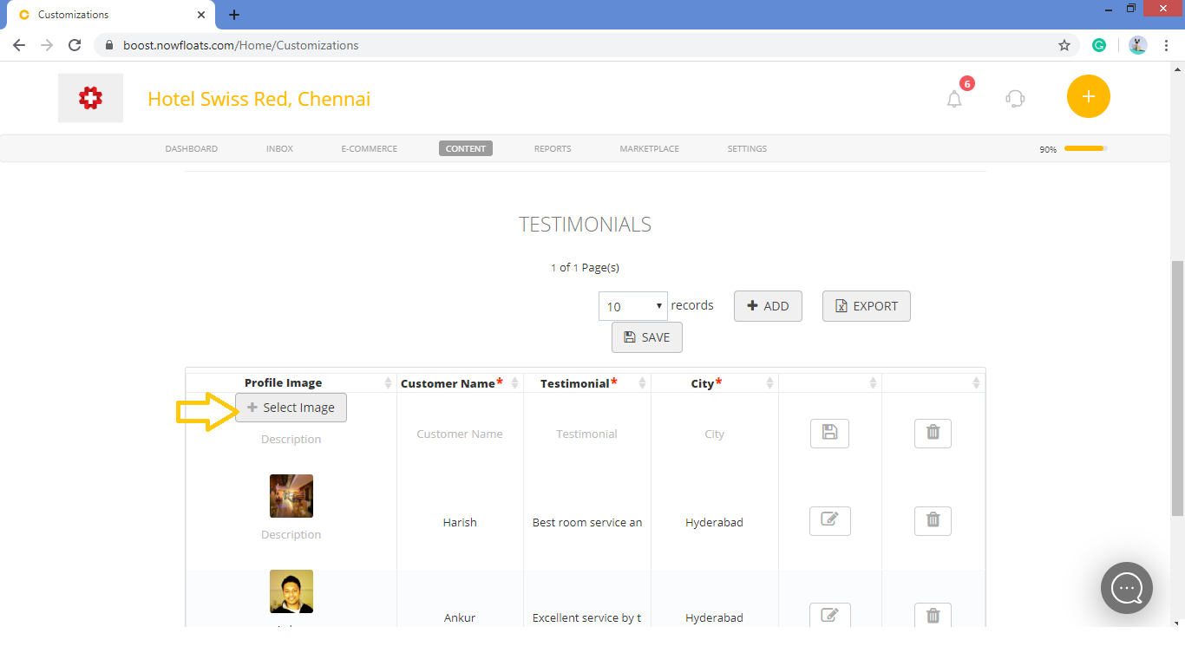This screenshot has width=1185, height=666.
Task: Reload the page
Action: coord(75,45)
